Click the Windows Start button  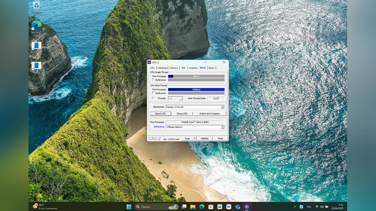129,207
